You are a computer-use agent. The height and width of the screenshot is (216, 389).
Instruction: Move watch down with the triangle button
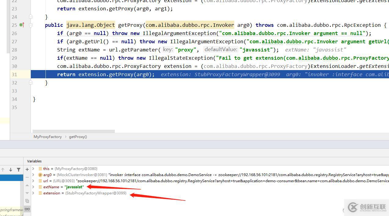pyautogui.click(x=27, y=193)
